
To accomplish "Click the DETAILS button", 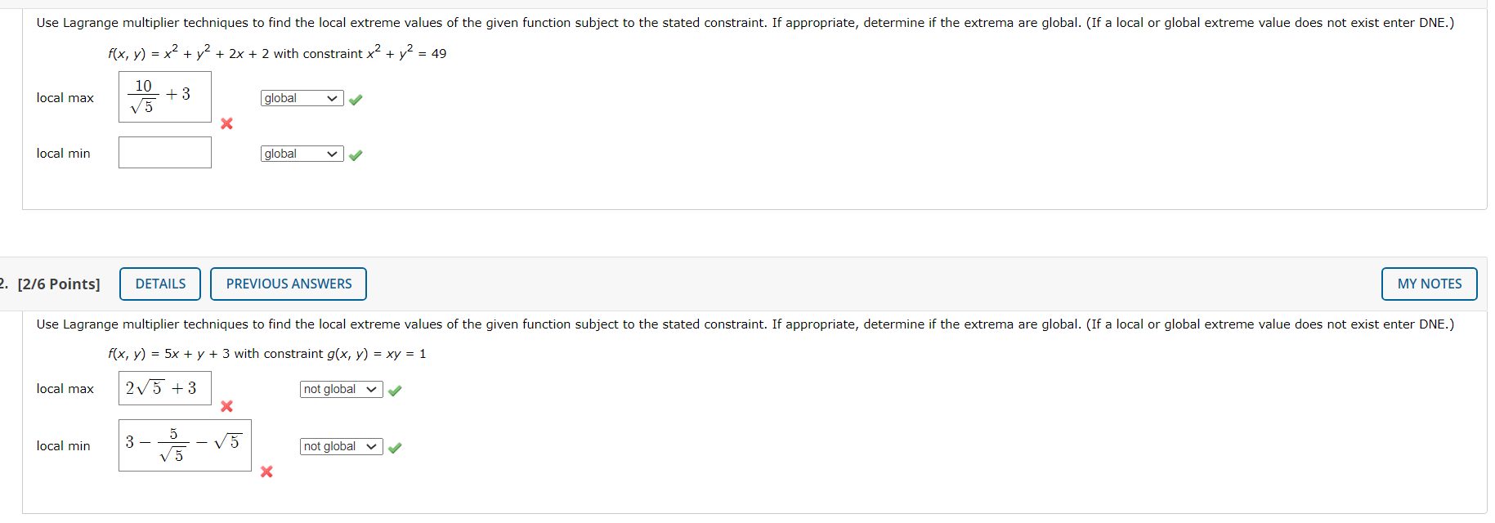I will pos(159,284).
